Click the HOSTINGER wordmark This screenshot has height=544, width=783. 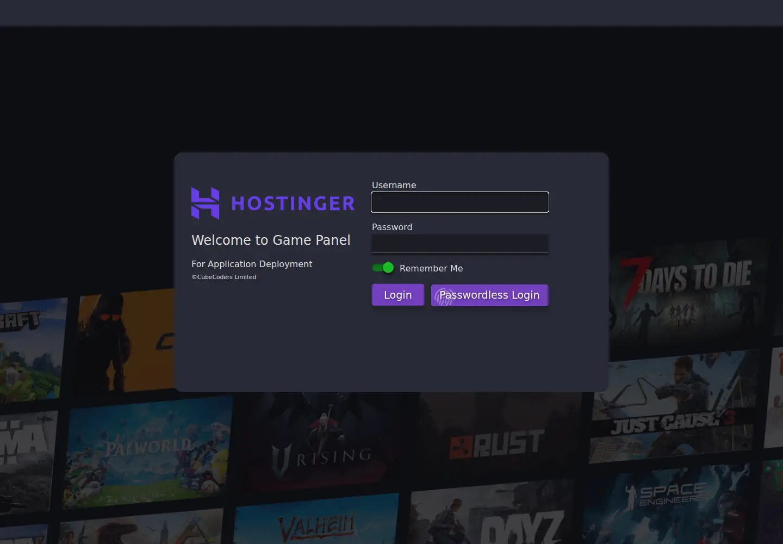[x=293, y=203]
